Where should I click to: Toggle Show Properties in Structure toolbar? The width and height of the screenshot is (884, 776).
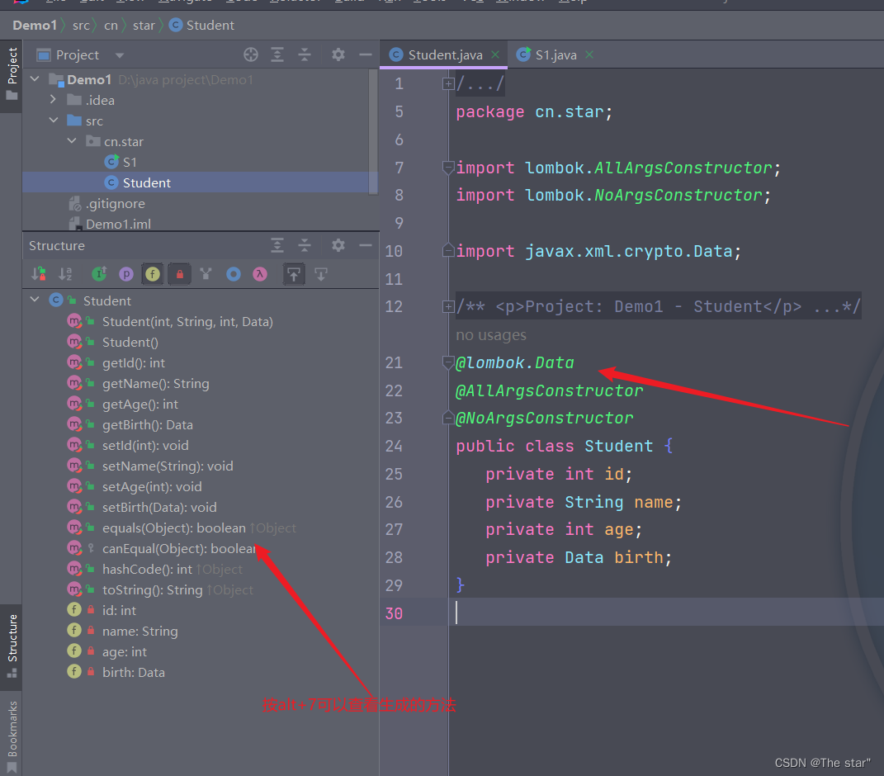pos(126,273)
